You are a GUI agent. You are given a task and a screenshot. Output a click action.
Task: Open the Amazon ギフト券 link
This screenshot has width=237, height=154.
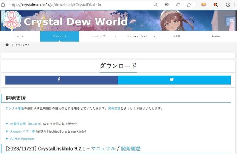(x=23, y=131)
